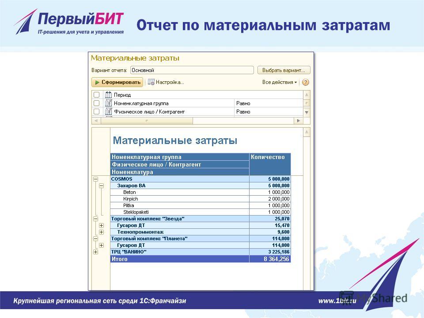Screen dimensions: 424x318
Task: Expand the Технопроммонтаж row
Action: (102, 232)
